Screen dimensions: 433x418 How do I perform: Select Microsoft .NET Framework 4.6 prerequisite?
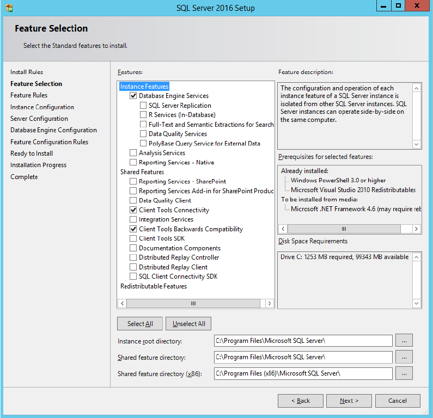pyautogui.click(x=356, y=209)
